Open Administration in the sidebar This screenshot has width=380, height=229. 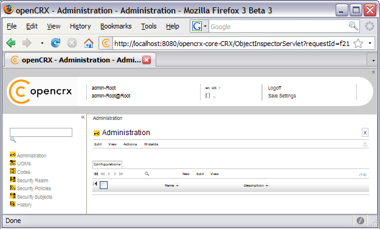[x=32, y=156]
